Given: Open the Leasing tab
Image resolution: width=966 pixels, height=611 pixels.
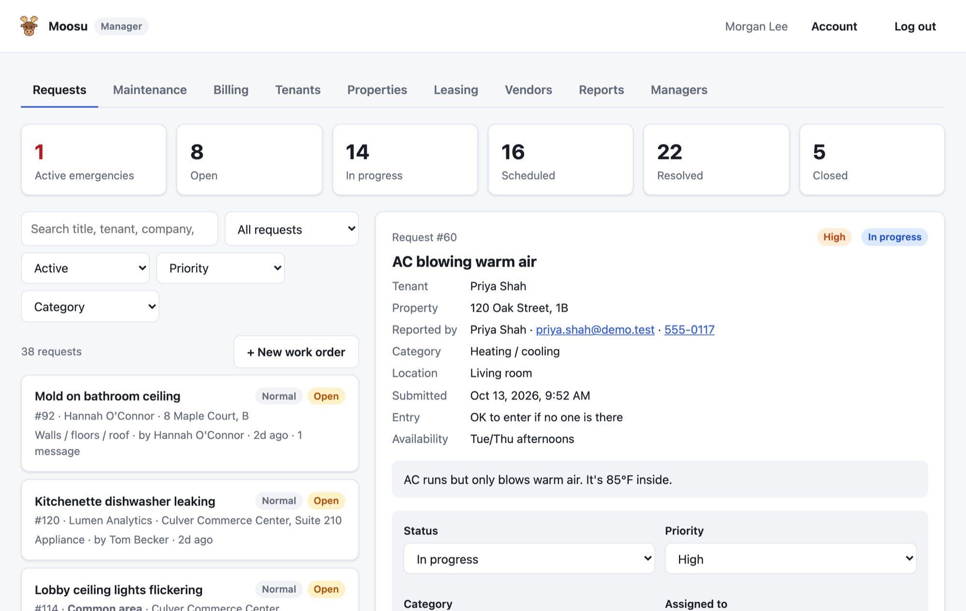Looking at the screenshot, I should pyautogui.click(x=456, y=90).
